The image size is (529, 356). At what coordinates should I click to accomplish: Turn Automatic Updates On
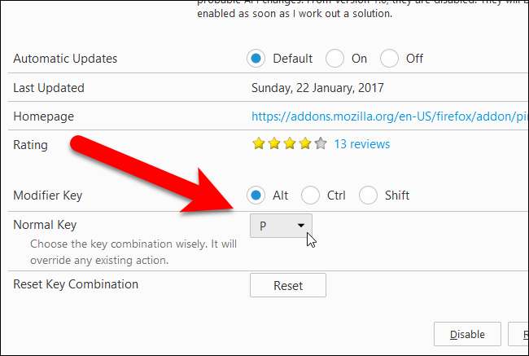coord(334,59)
